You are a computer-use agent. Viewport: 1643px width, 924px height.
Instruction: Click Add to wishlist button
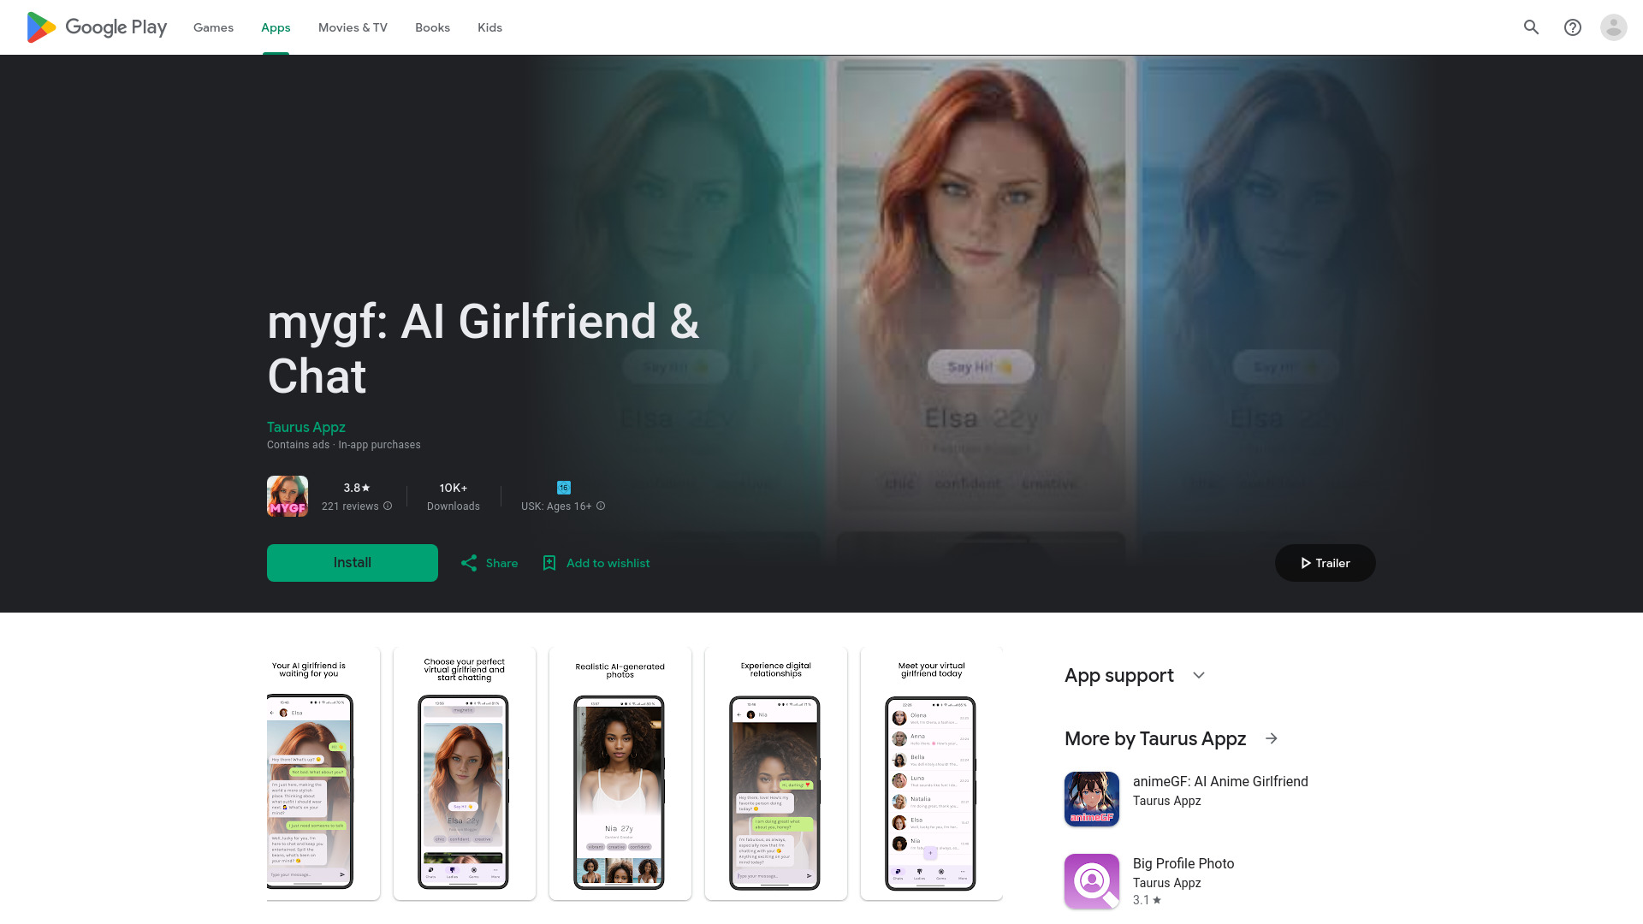point(596,562)
